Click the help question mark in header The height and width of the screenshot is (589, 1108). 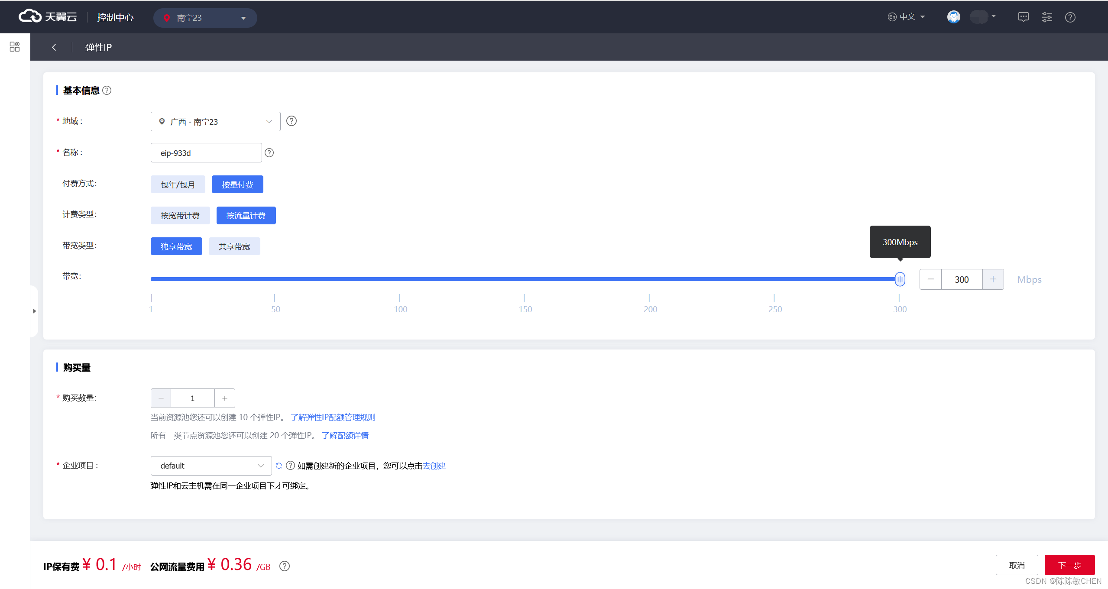click(x=1070, y=17)
